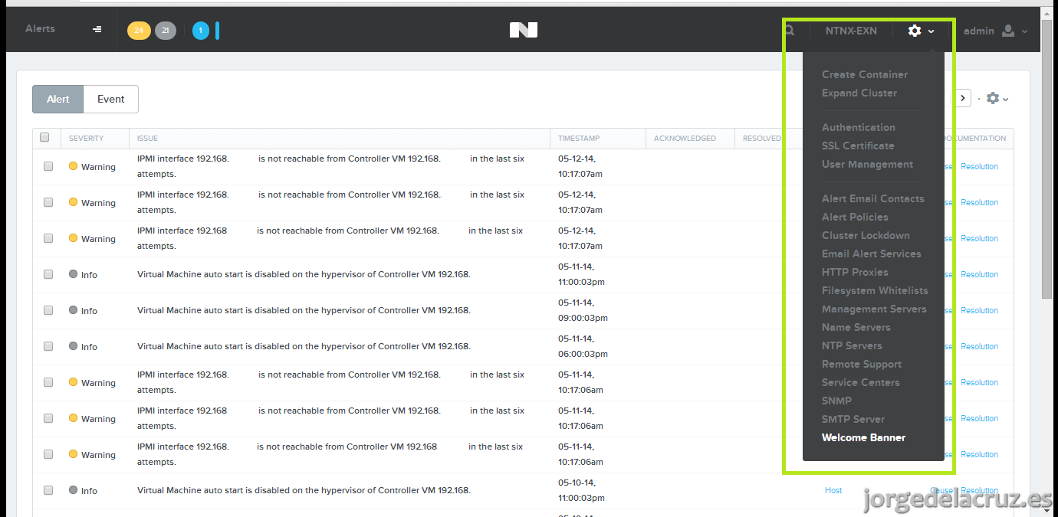Click timestamp 05-11-14 09:00:03pm

pyautogui.click(x=583, y=310)
